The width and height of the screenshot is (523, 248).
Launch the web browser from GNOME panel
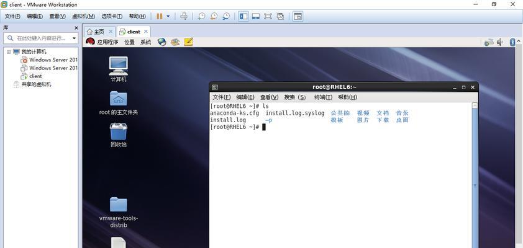click(x=161, y=42)
